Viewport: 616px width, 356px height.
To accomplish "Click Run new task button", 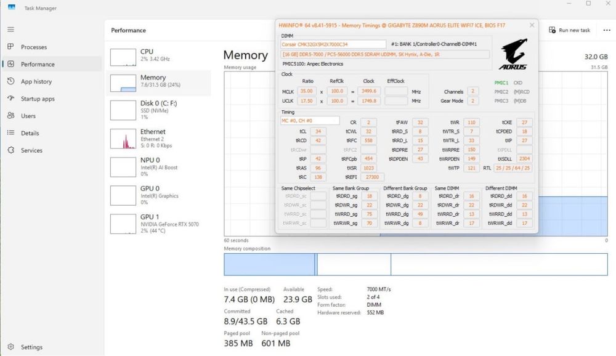I will pos(569,30).
